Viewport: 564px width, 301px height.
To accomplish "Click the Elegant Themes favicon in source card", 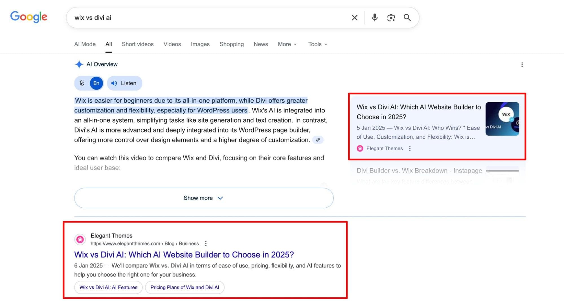I will [x=360, y=149].
